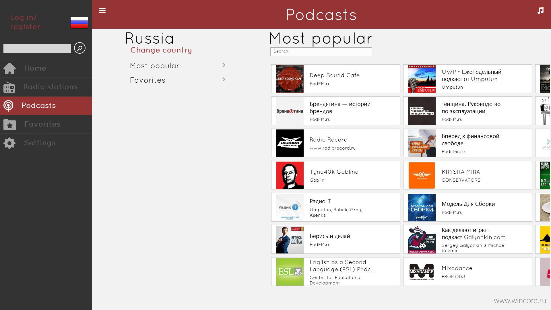Click www.radiorecord.ru author text
551x310 pixels.
[333, 148]
